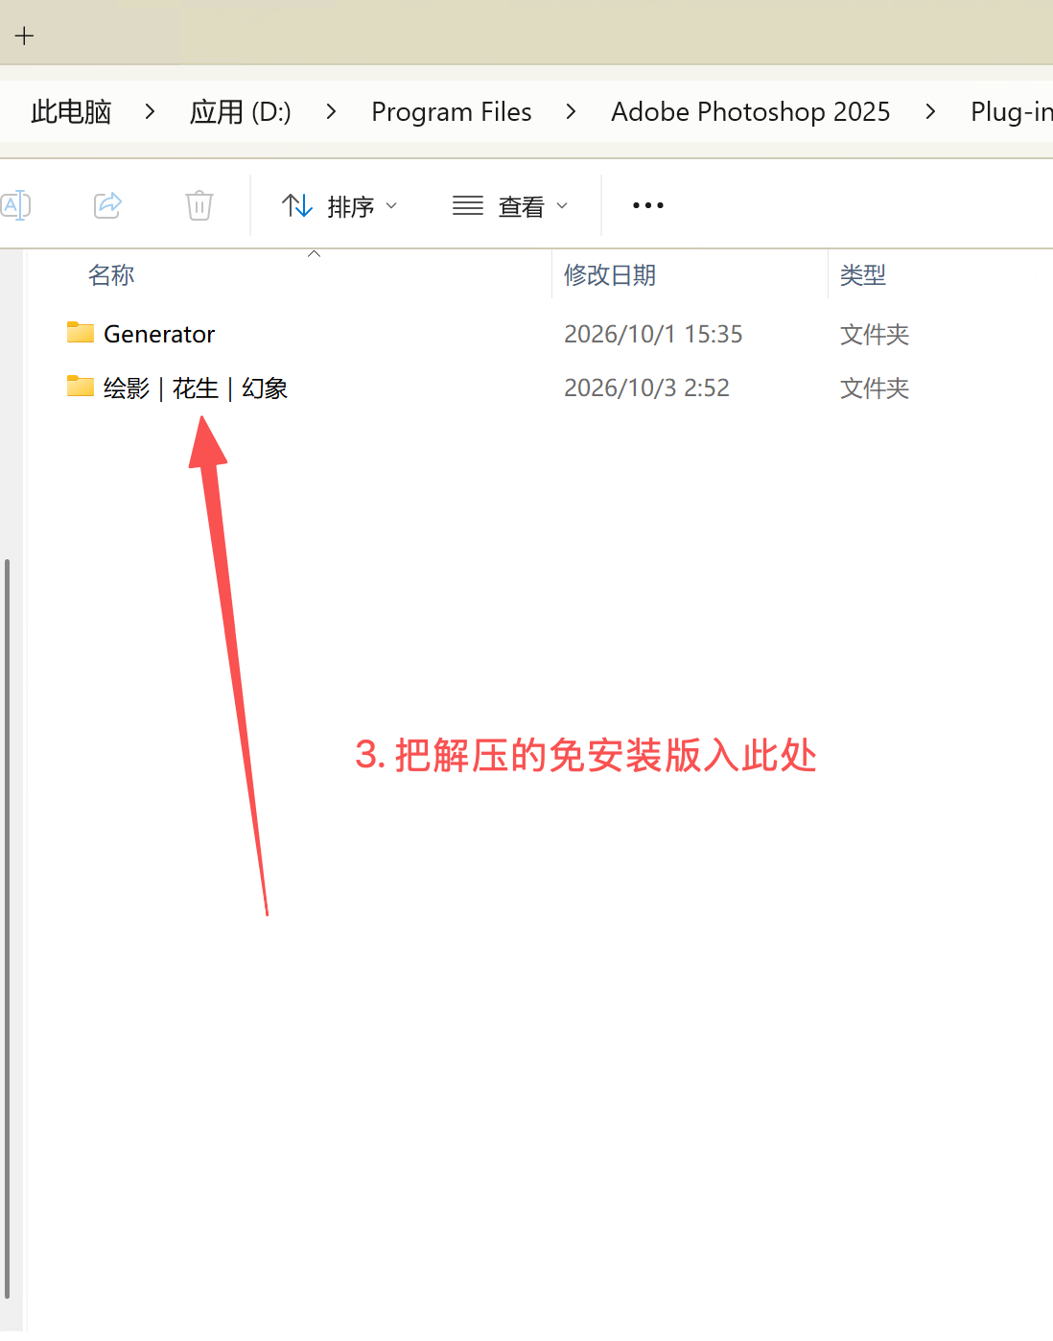Open the three-dot more options menu
Viewport: 1053px width, 1341px height.
(648, 205)
